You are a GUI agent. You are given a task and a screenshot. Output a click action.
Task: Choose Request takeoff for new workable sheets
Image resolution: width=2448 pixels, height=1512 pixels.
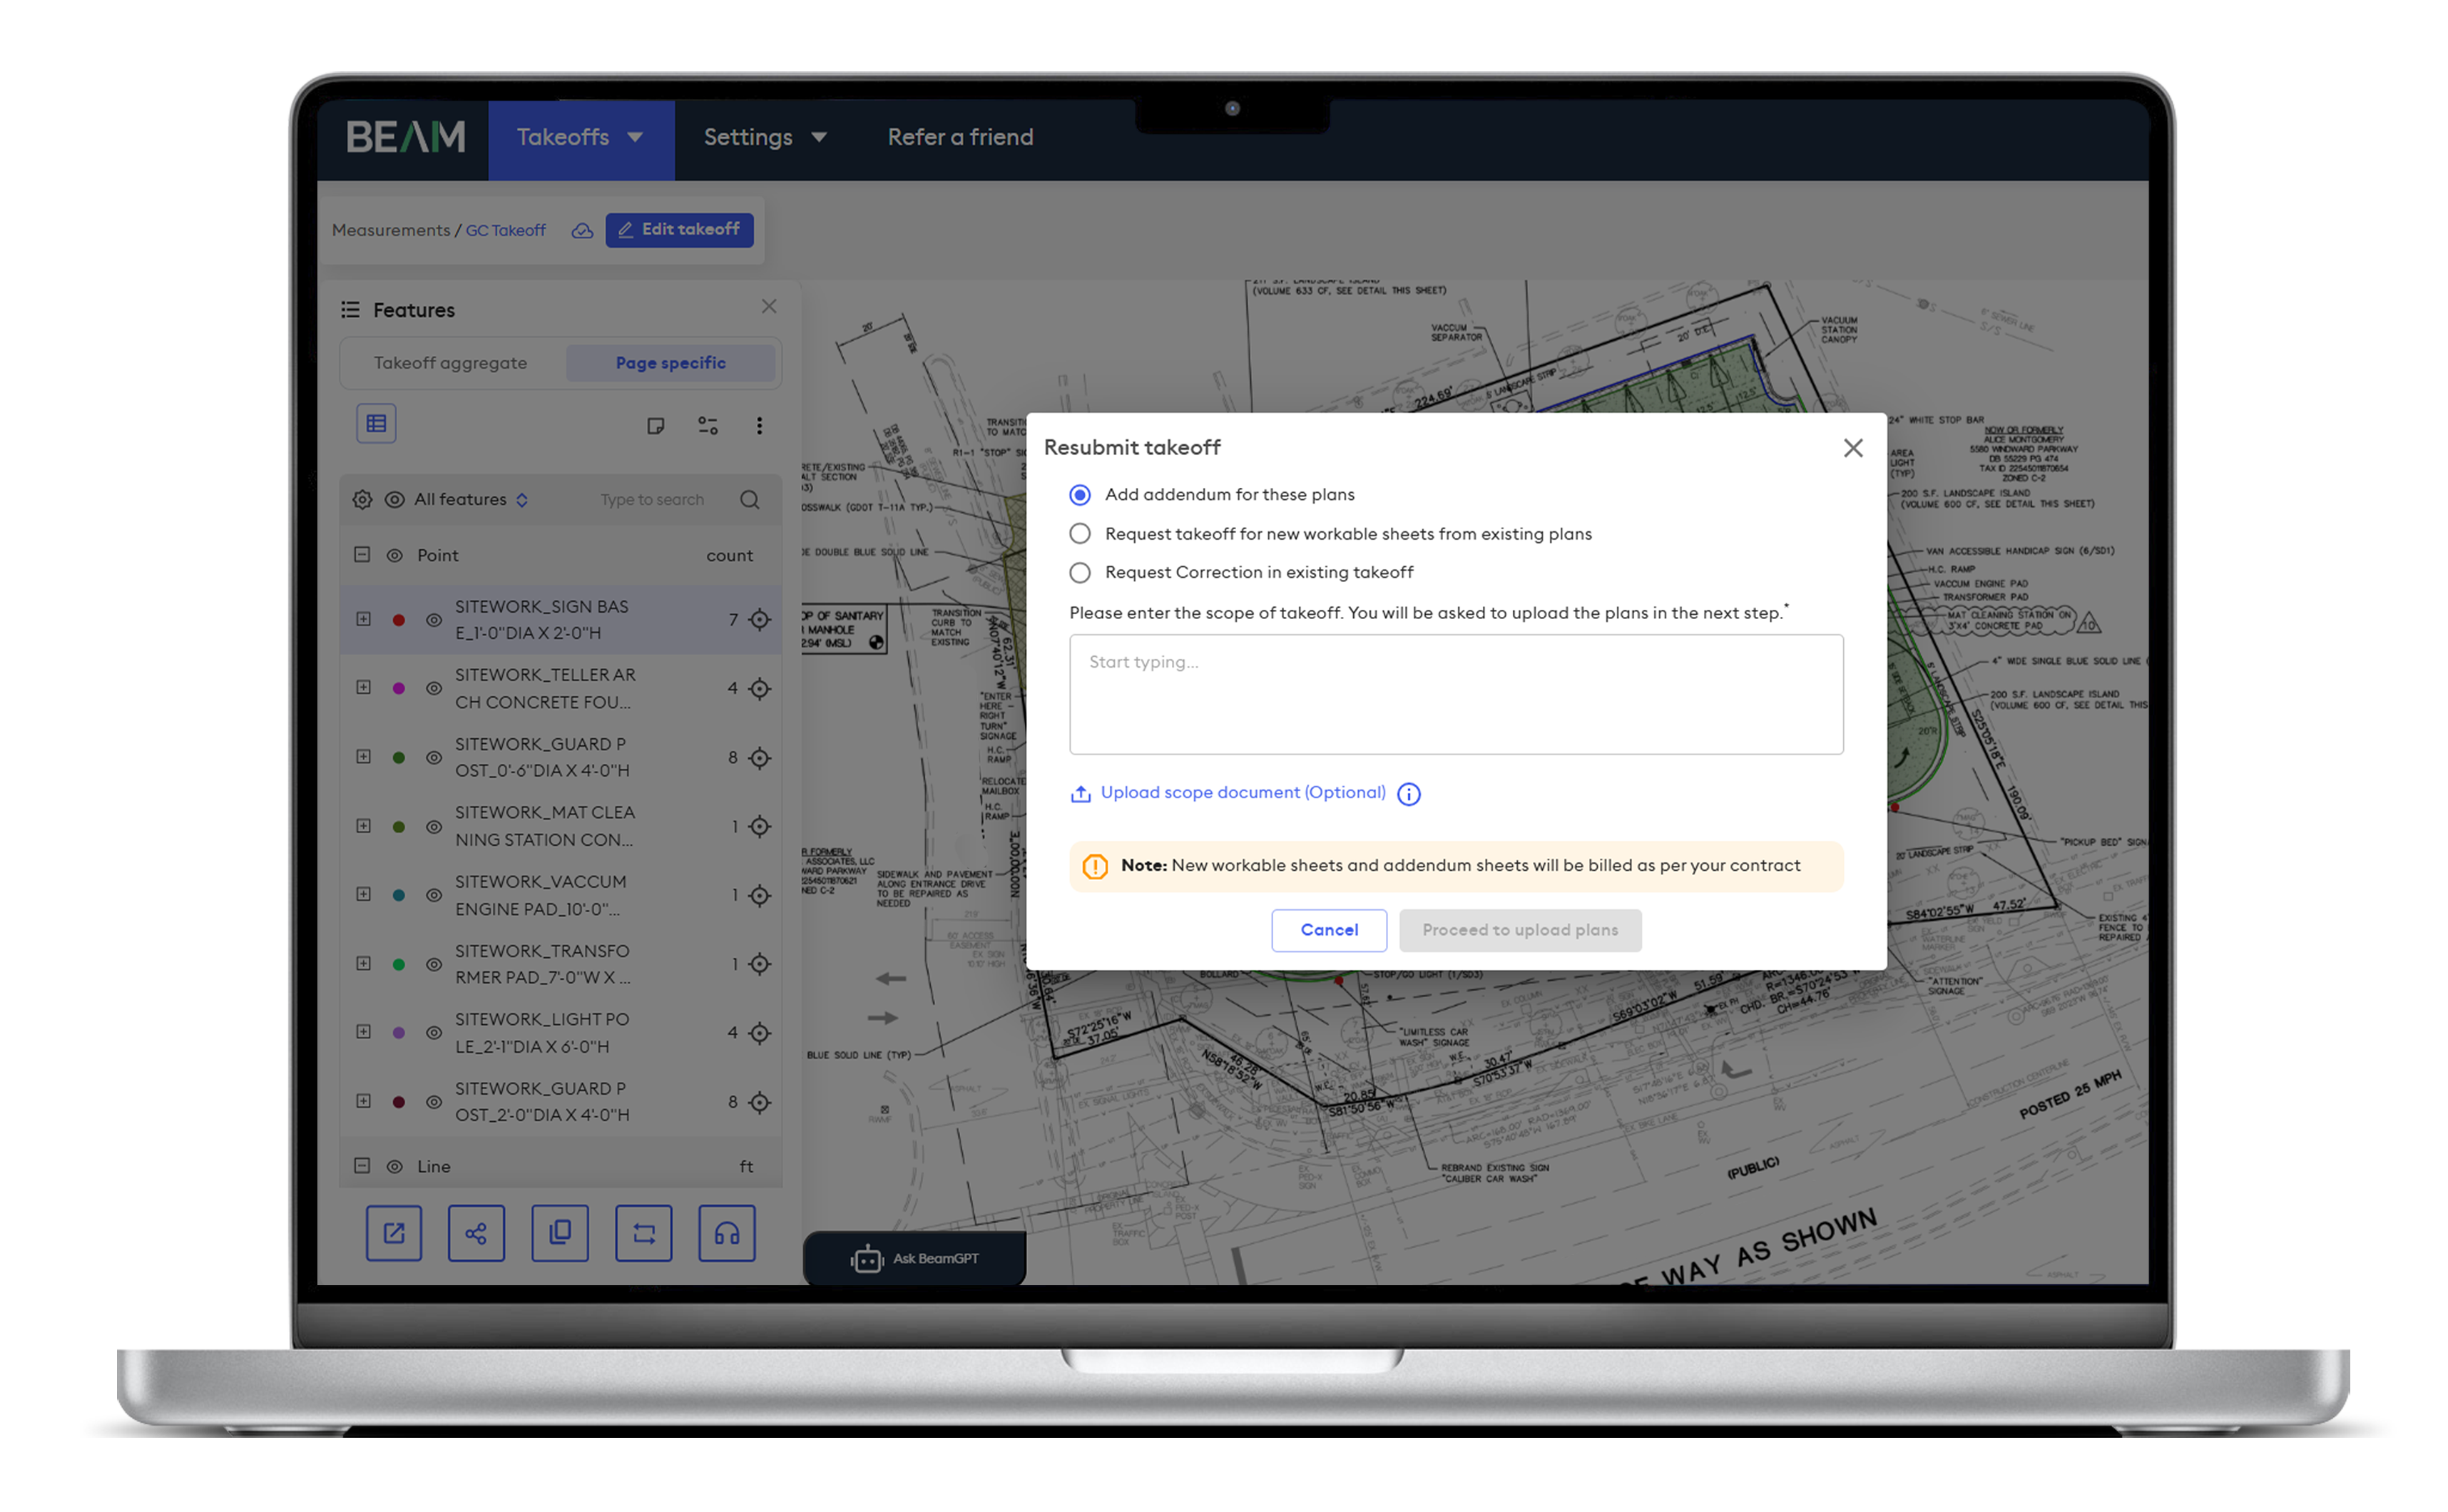[1080, 533]
